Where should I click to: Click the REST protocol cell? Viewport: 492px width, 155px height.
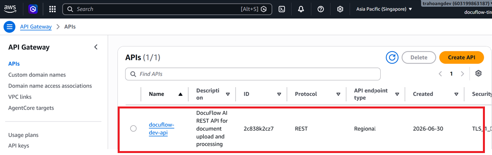coord(301,129)
